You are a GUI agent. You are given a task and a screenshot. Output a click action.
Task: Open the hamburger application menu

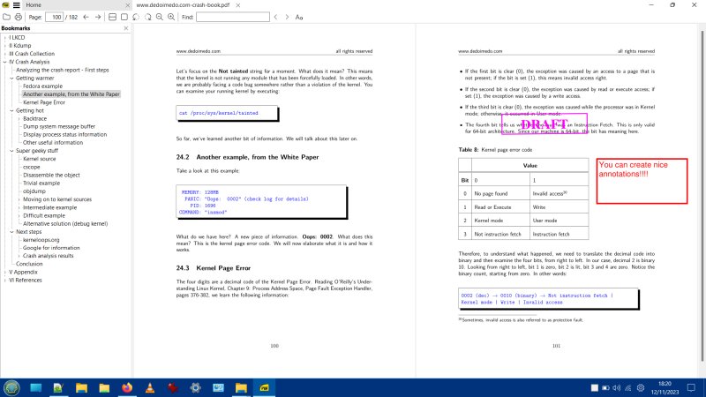[16, 5]
